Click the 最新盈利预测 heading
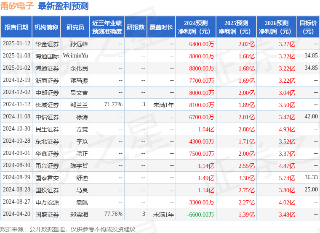This screenshot has width=320, height=233. click(x=63, y=6)
